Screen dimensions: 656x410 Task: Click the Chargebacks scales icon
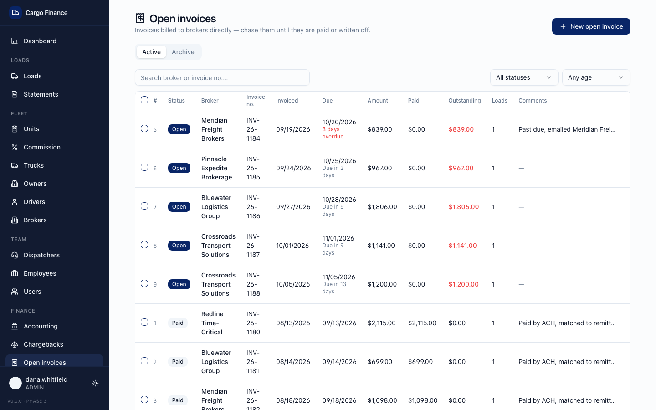(x=15, y=344)
